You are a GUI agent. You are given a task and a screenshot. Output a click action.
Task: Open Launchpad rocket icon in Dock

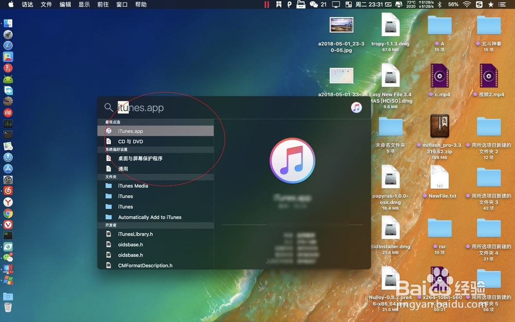[x=8, y=34]
